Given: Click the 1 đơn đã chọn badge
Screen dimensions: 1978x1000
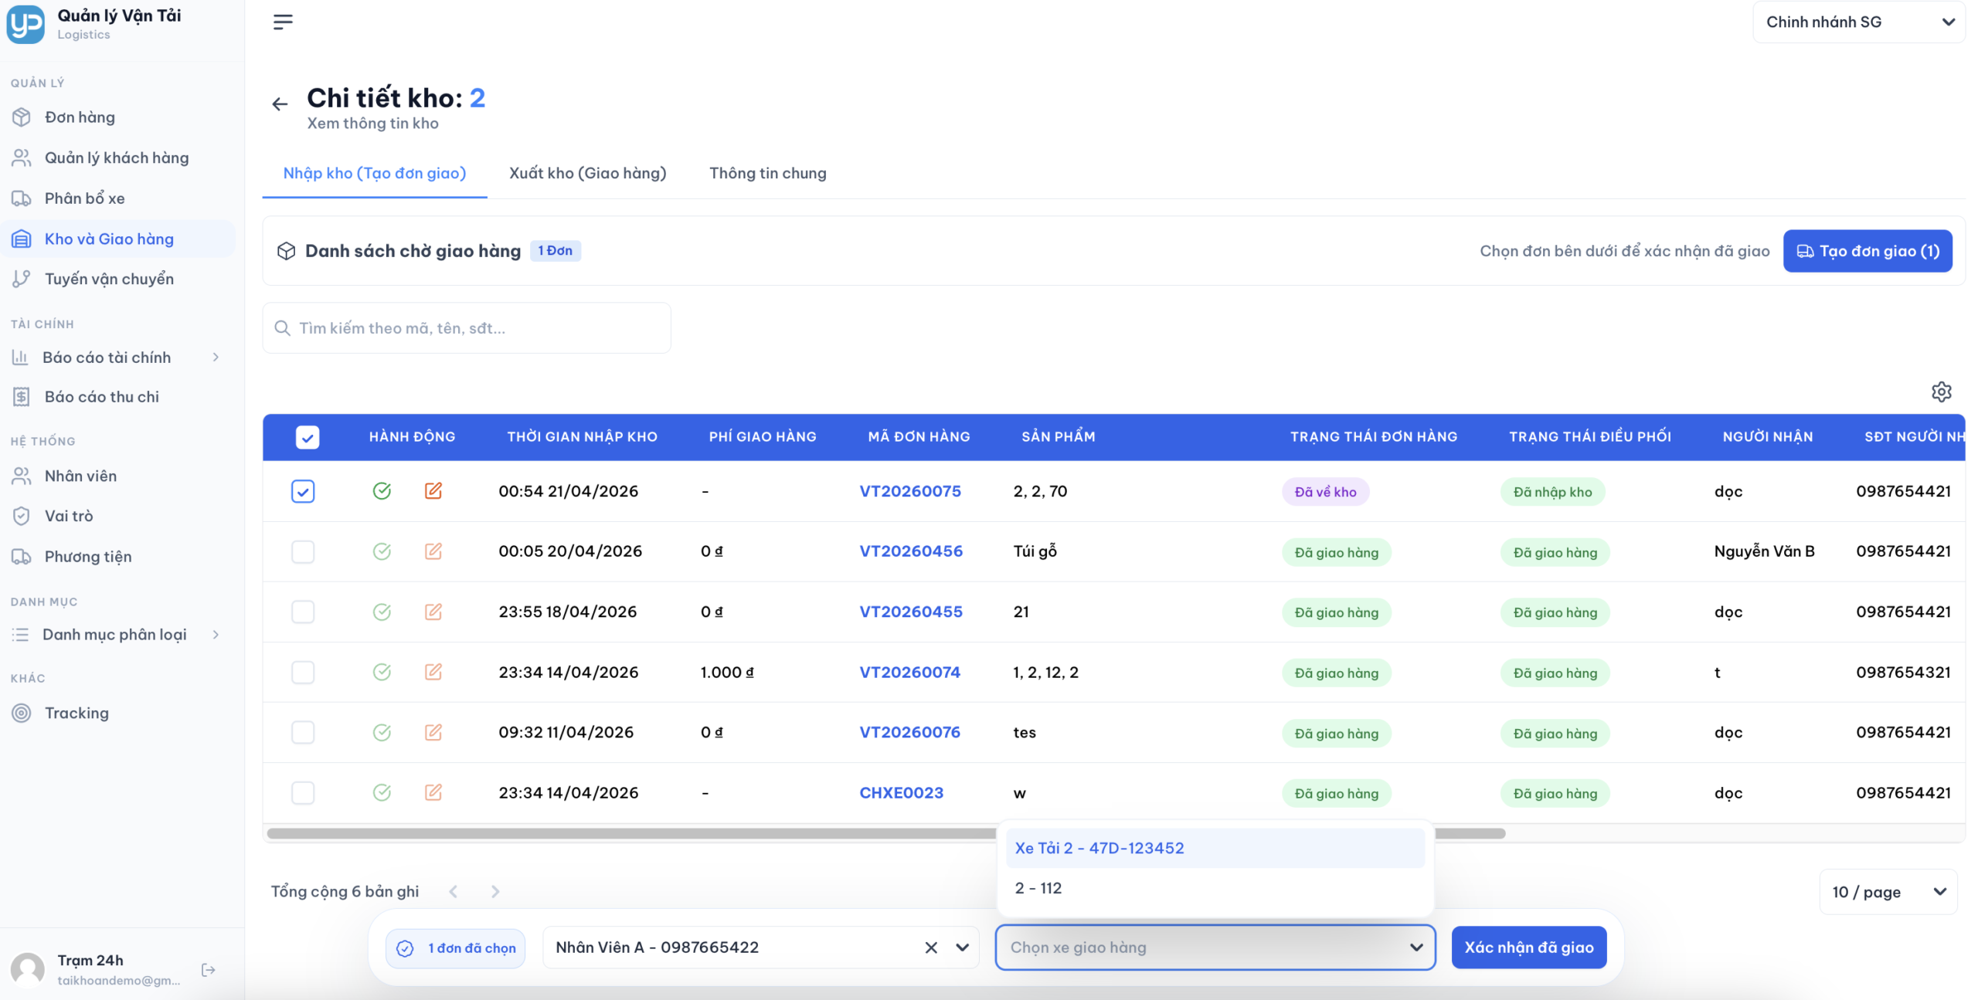Looking at the screenshot, I should (456, 948).
